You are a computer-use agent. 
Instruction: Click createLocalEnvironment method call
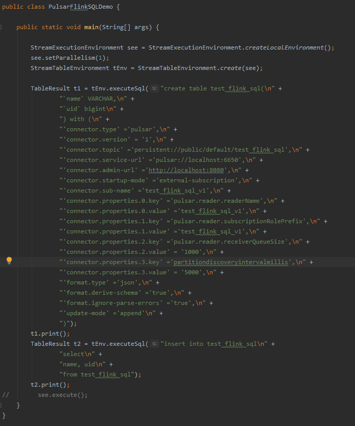285,48
